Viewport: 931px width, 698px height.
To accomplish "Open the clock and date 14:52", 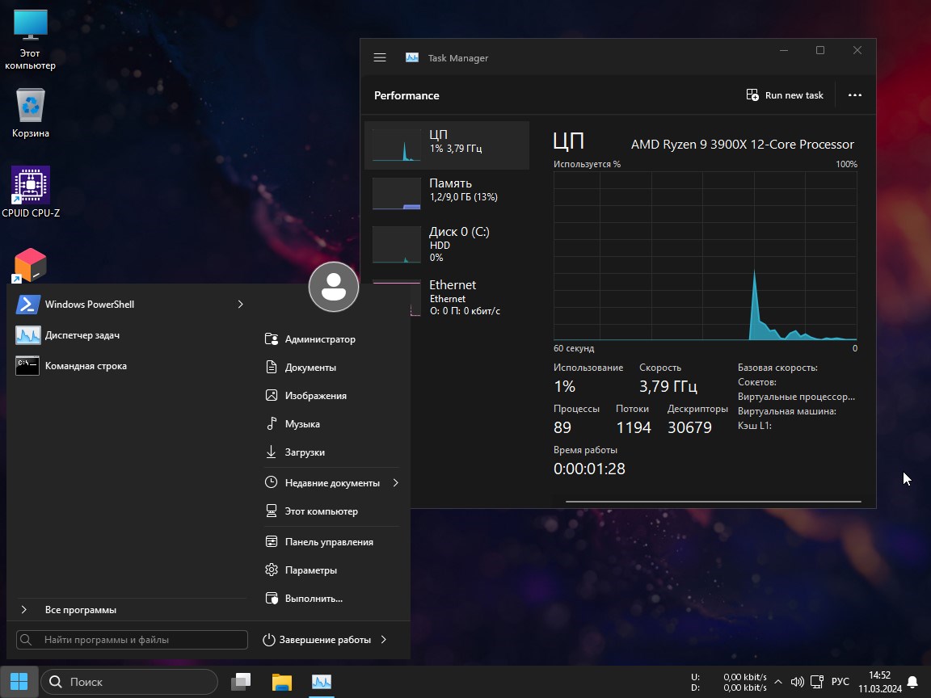I will coord(880,682).
